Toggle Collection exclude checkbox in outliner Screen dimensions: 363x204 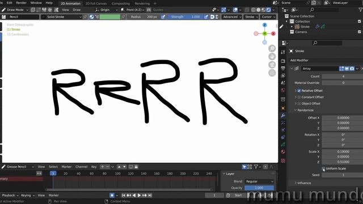pyautogui.click(x=359, y=22)
